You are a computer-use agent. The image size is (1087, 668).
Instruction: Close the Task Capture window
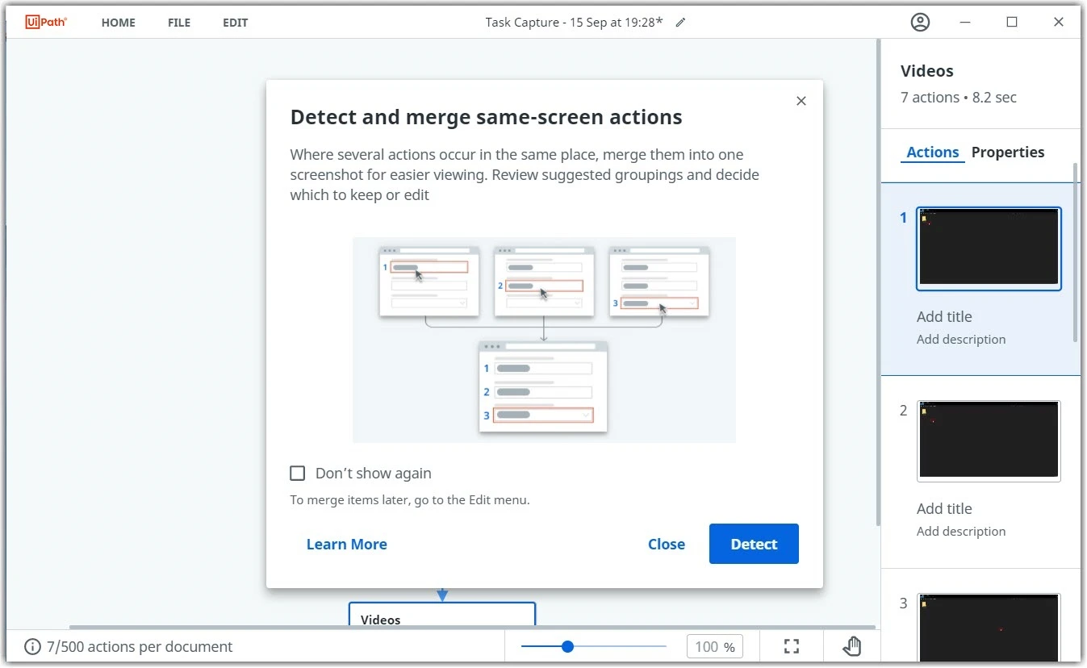pos(1059,23)
